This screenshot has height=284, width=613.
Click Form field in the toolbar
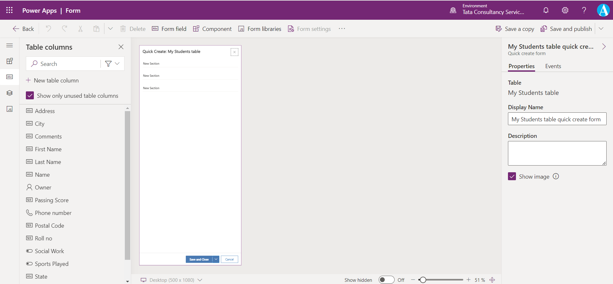169,29
